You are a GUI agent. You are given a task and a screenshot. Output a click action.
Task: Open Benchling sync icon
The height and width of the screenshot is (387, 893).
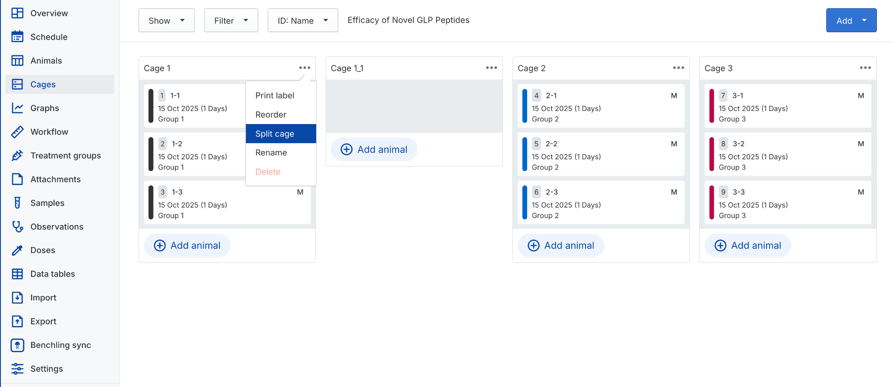(17, 345)
